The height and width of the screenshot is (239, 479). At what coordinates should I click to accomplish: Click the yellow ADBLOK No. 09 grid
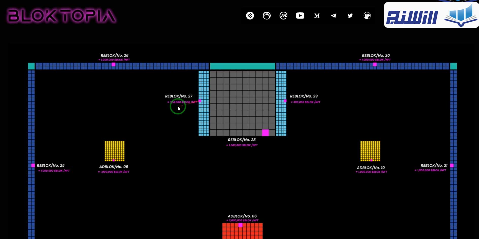[x=115, y=151]
